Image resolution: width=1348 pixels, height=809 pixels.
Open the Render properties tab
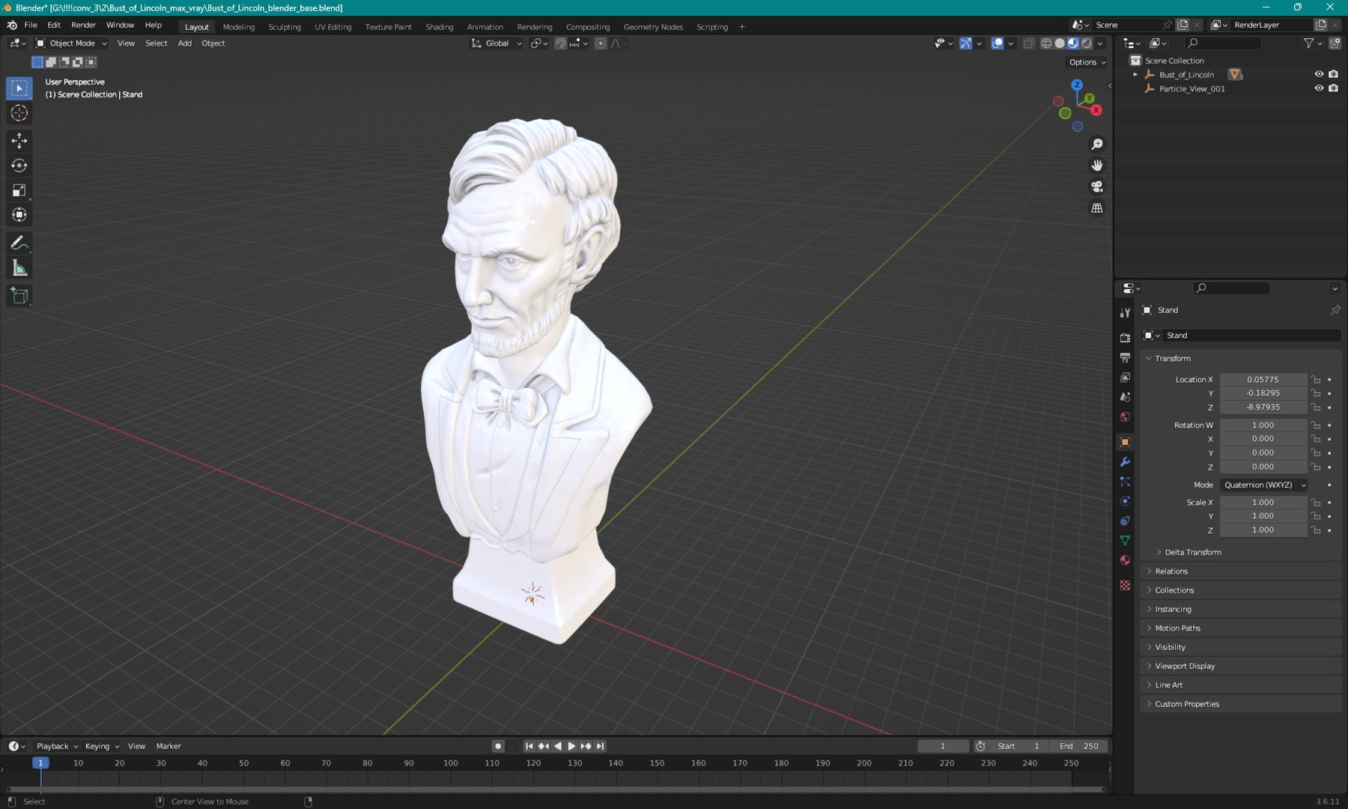[1125, 338]
